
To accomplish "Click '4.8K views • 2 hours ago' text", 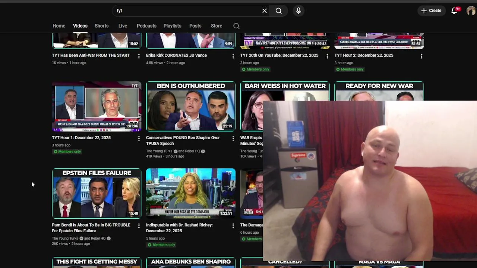I will click(x=165, y=63).
